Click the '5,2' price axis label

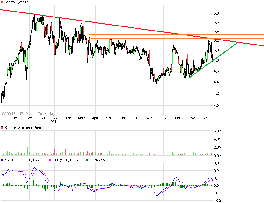click(x=216, y=40)
